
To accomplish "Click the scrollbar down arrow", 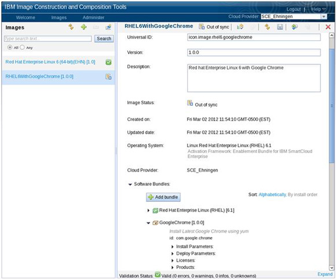I will click(331, 267).
